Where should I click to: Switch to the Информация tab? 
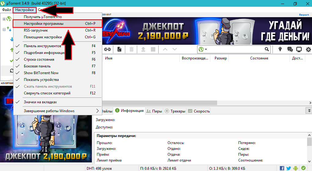coord(129,111)
